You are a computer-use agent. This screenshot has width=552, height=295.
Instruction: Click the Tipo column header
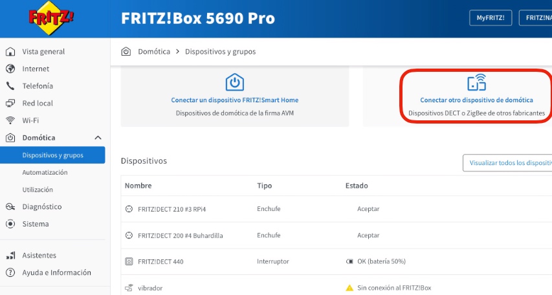[x=265, y=186]
